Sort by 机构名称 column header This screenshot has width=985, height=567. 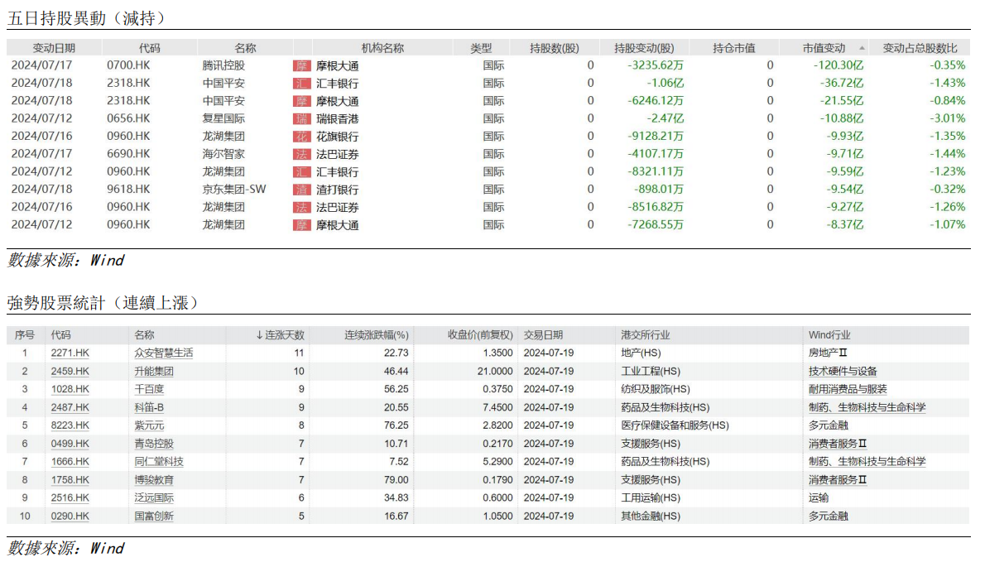(x=382, y=48)
